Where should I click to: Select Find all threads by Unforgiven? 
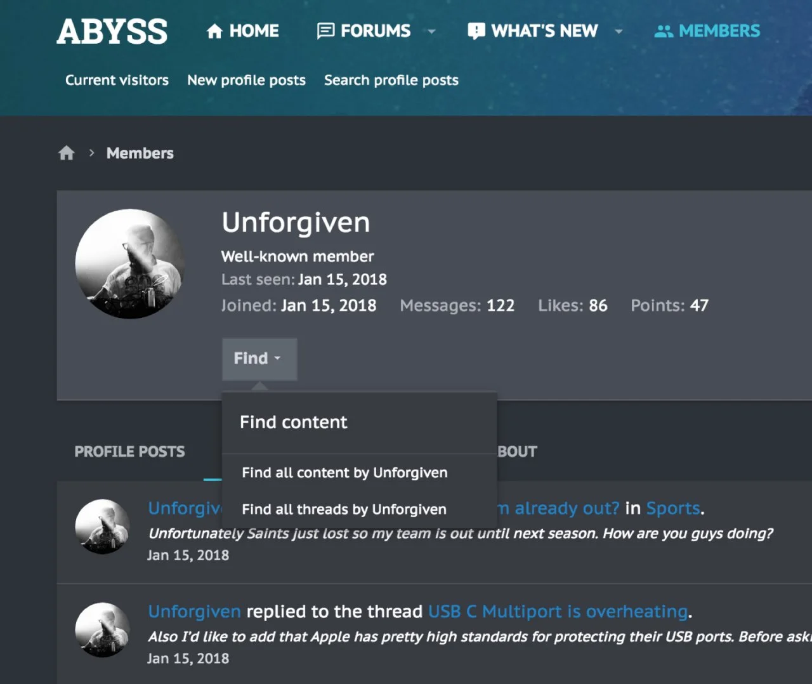click(x=344, y=510)
